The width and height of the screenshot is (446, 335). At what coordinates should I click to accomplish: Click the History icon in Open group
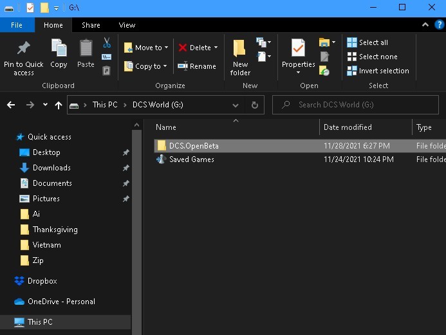point(324,71)
